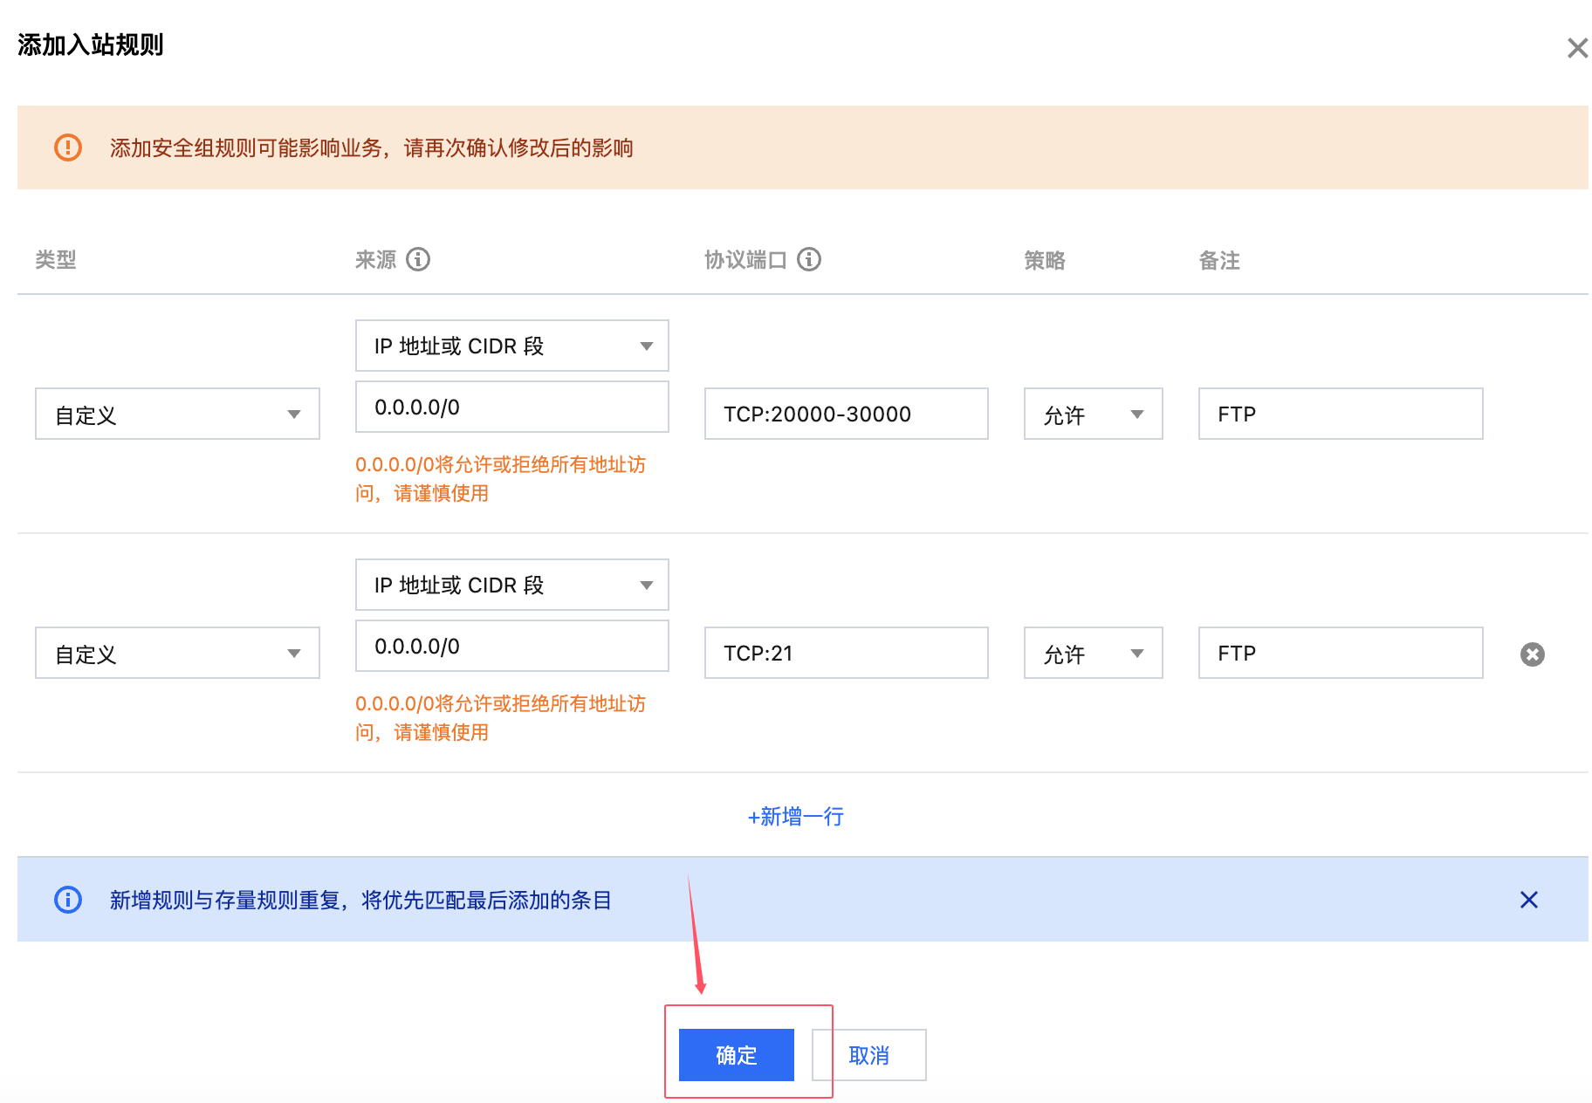
Task: Click the 0.0.0.0/0 warning text in first rule
Action: click(500, 478)
